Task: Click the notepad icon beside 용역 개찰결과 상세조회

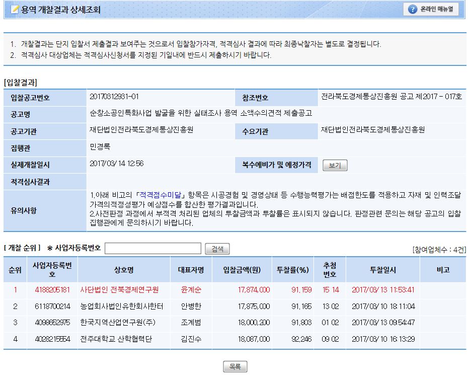Action: click(x=15, y=10)
